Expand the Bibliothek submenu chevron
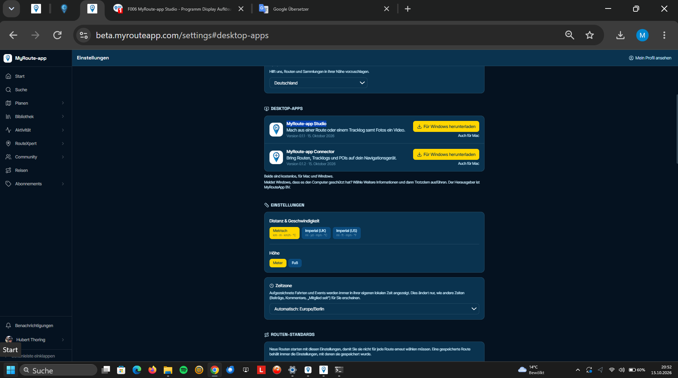678x378 pixels. pos(63,116)
